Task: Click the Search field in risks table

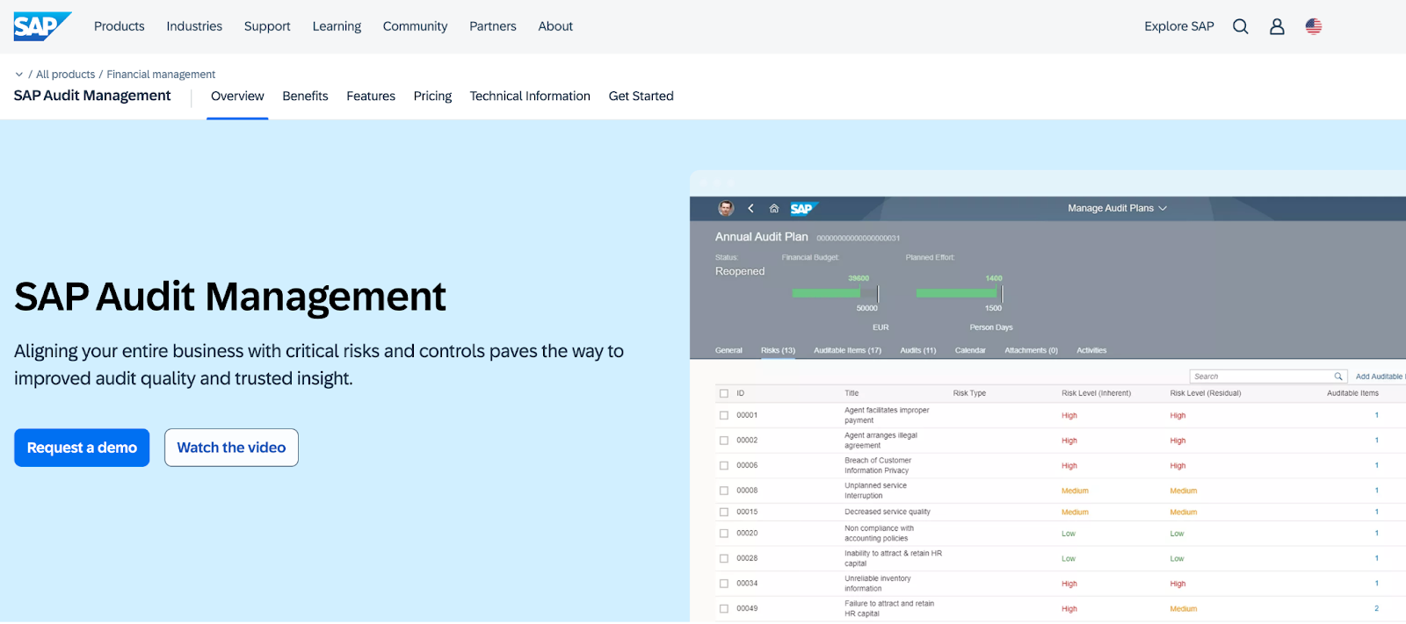Action: [x=1269, y=377]
